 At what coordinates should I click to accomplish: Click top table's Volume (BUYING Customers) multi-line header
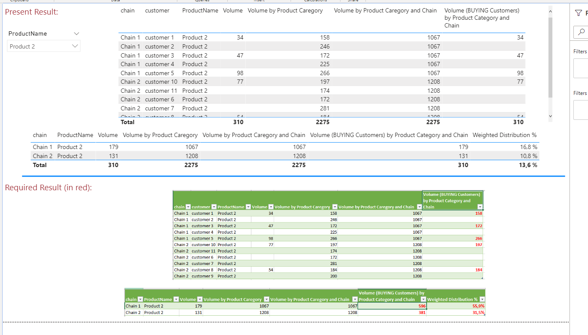click(482, 18)
